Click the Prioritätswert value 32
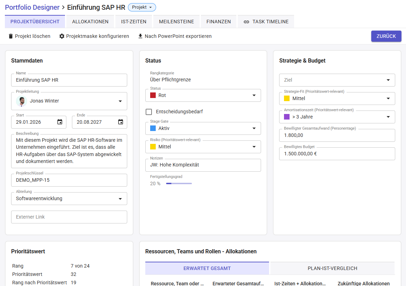 74,274
